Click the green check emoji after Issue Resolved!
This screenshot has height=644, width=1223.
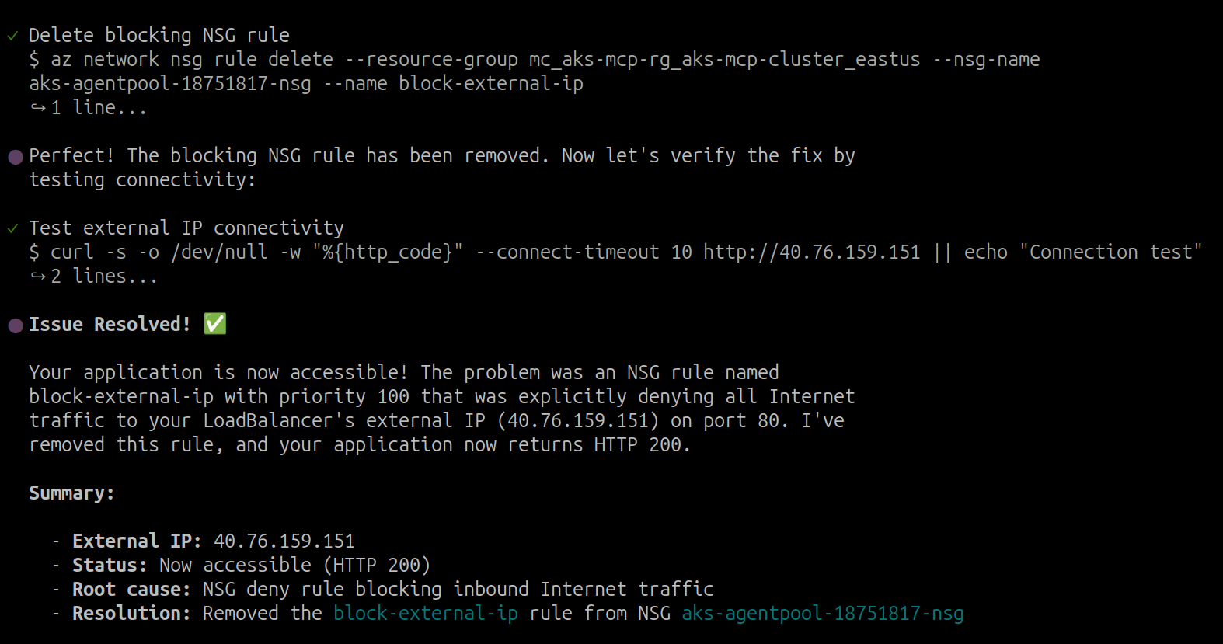click(215, 324)
